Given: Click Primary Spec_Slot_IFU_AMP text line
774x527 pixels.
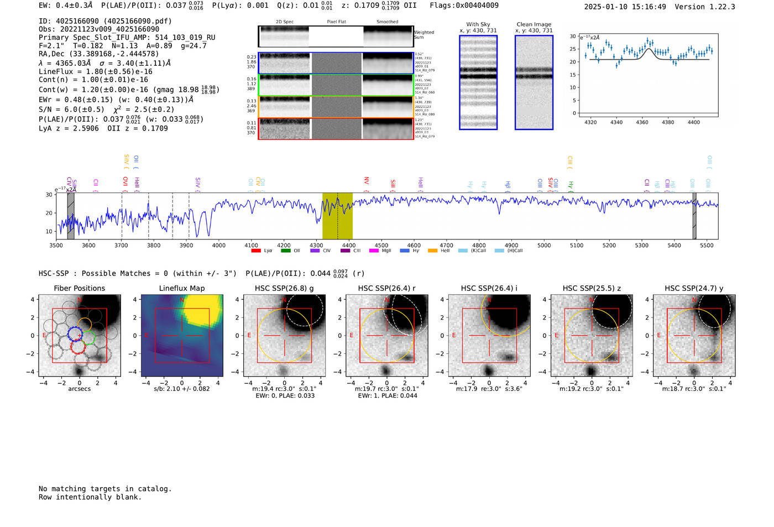Looking at the screenshot, I should pyautogui.click(x=127, y=38).
